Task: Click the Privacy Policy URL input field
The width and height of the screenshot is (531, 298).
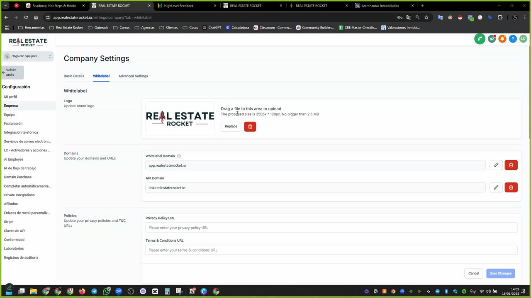Action: (x=331, y=228)
